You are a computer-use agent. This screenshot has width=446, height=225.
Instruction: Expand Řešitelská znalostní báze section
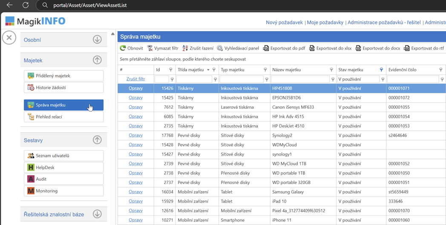[97, 214]
